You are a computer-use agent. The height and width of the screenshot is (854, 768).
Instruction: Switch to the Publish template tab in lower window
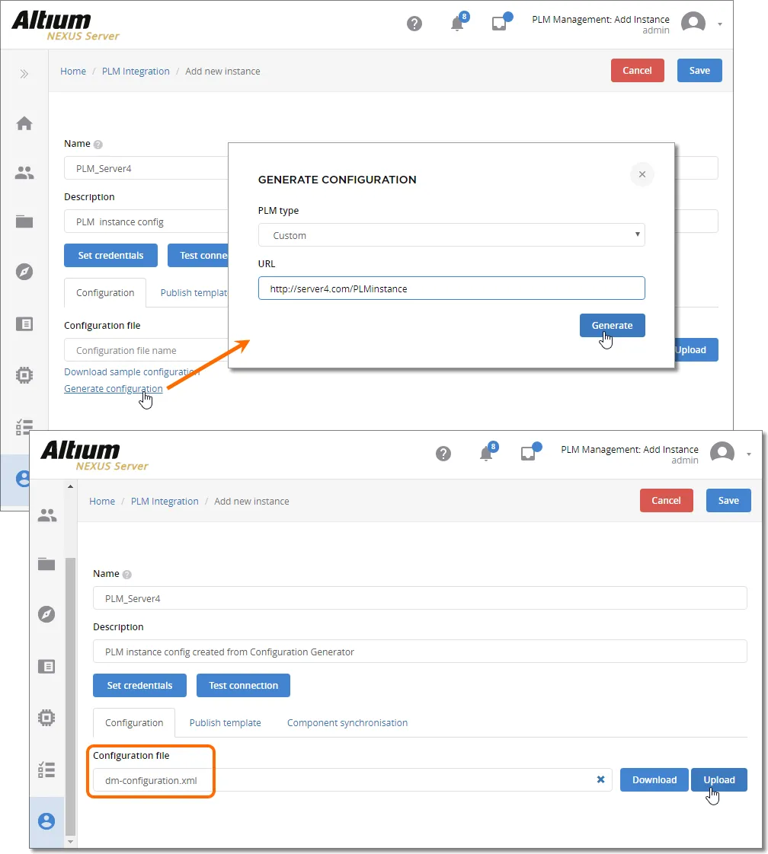coord(225,723)
